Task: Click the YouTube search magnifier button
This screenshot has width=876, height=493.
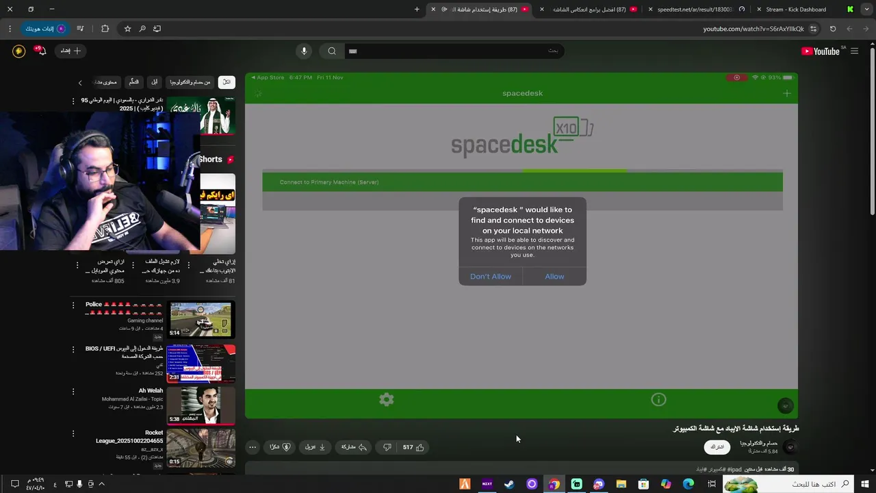Action: click(332, 51)
